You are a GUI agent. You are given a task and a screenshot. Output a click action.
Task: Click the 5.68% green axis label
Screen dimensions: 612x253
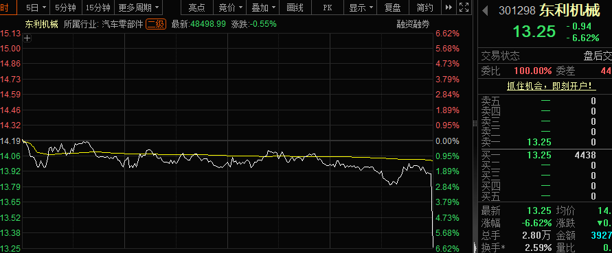click(x=447, y=232)
